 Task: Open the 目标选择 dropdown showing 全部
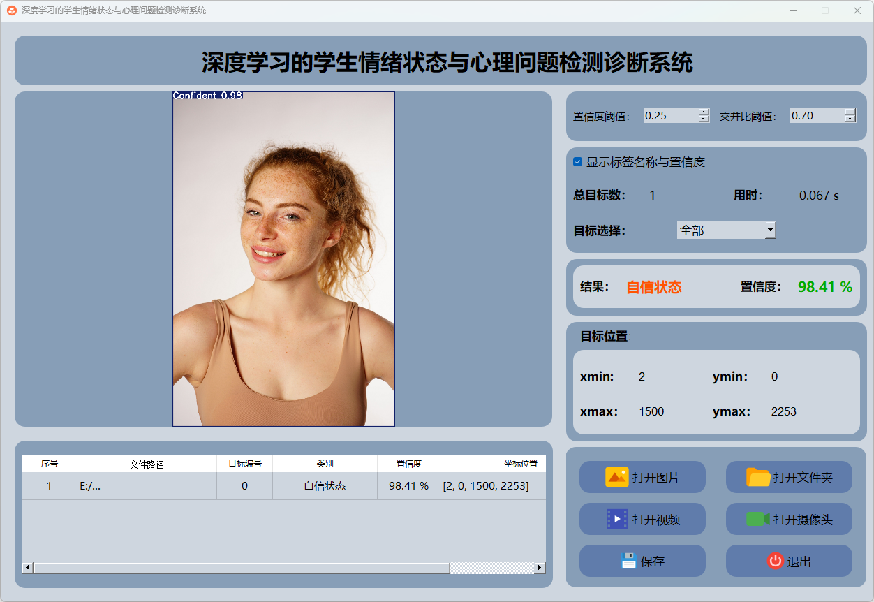click(x=770, y=230)
